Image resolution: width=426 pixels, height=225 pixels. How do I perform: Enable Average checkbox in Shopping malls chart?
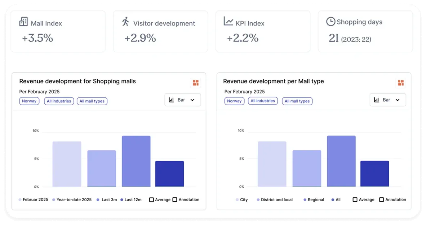[151, 199]
